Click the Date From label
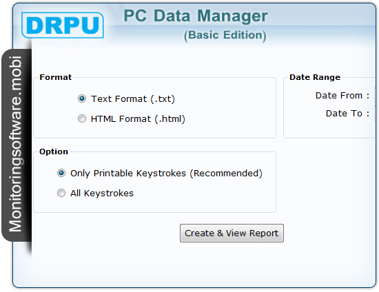379x292 pixels. tap(342, 96)
